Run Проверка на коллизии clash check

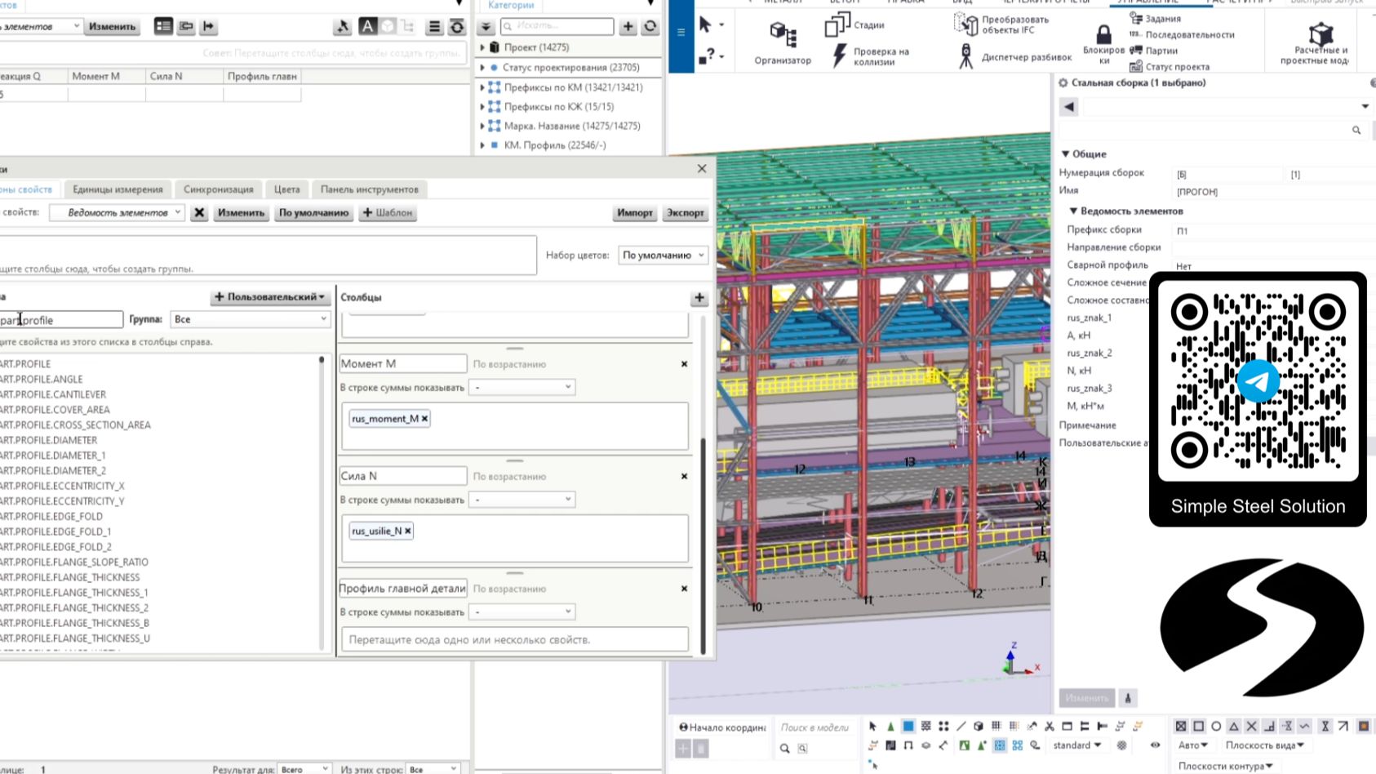(x=870, y=56)
